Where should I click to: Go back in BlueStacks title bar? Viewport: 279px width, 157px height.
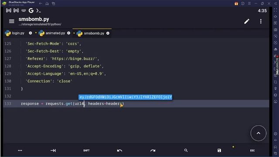41,3
